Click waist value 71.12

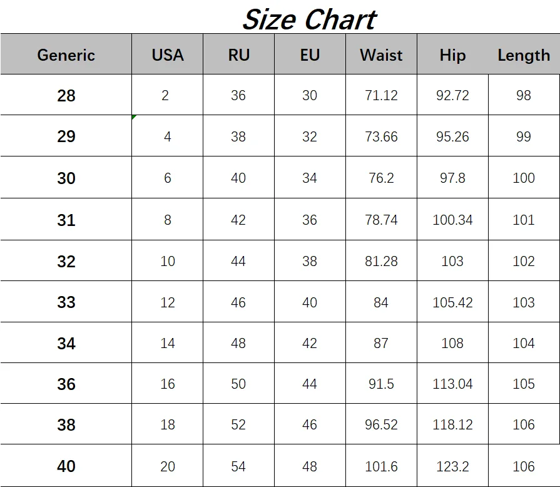point(381,95)
